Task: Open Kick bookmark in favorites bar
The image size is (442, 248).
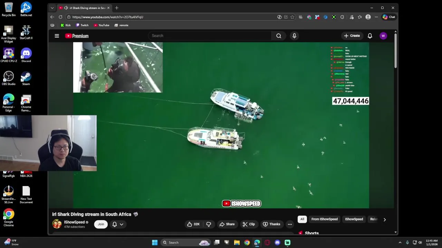Action: coord(65,25)
